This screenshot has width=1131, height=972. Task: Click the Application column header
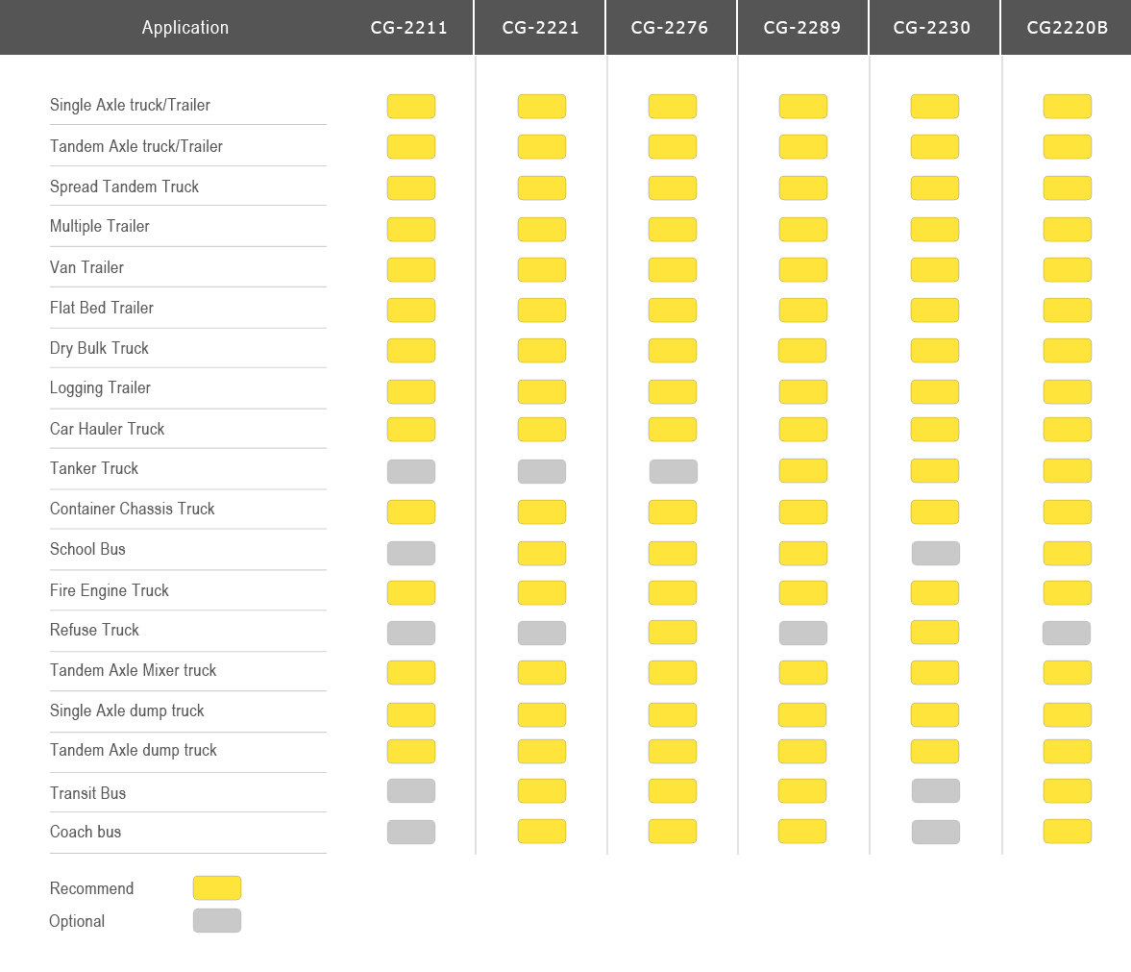[184, 28]
